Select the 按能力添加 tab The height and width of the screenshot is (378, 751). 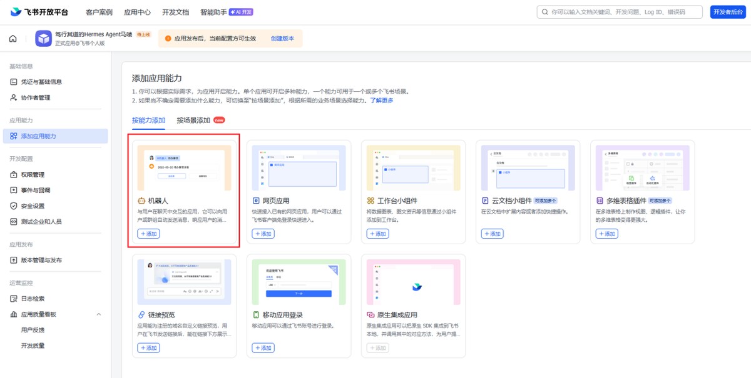point(148,120)
